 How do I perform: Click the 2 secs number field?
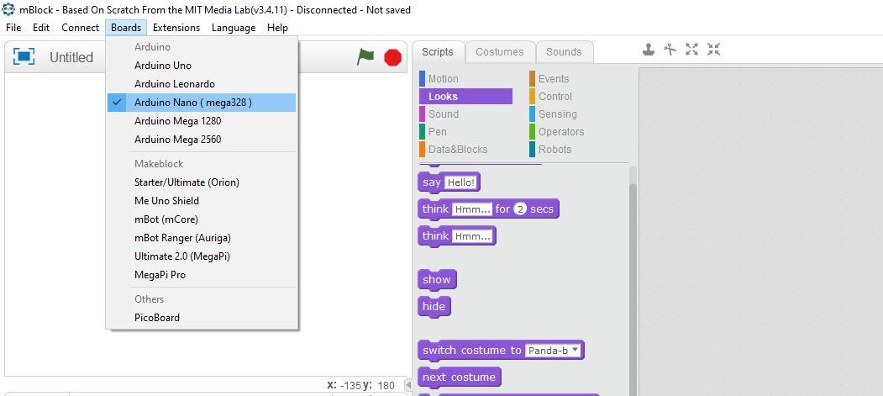pos(520,209)
